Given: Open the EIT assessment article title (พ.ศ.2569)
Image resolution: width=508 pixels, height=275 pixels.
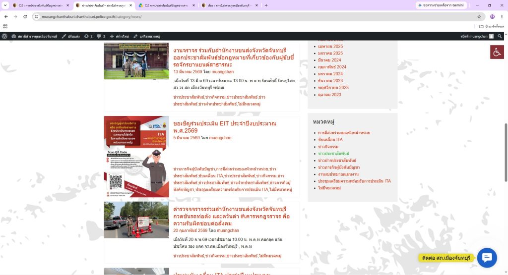Looking at the screenshot, I should (x=225, y=127).
